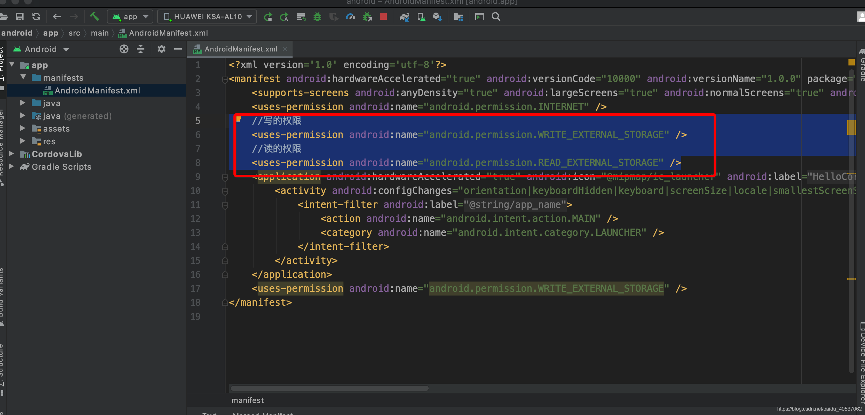Open project panel gear options
This screenshot has height=415, width=865.
pyautogui.click(x=162, y=49)
